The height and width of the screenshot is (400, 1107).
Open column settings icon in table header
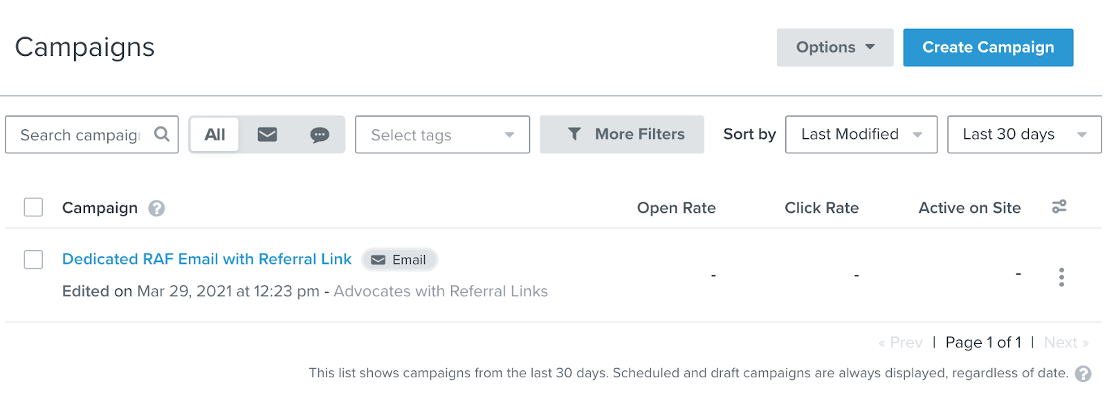point(1059,207)
